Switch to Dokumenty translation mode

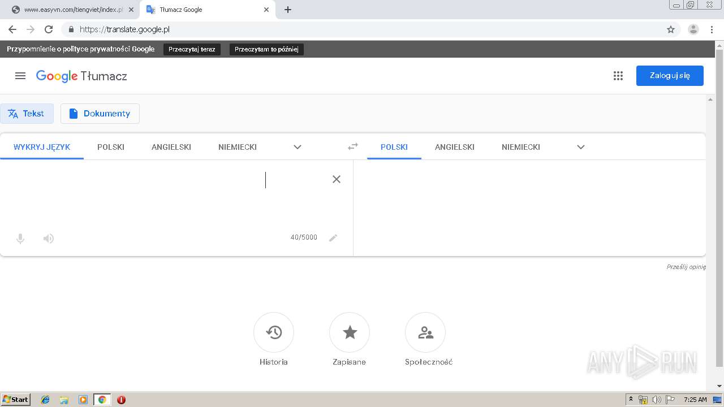pyautogui.click(x=100, y=114)
